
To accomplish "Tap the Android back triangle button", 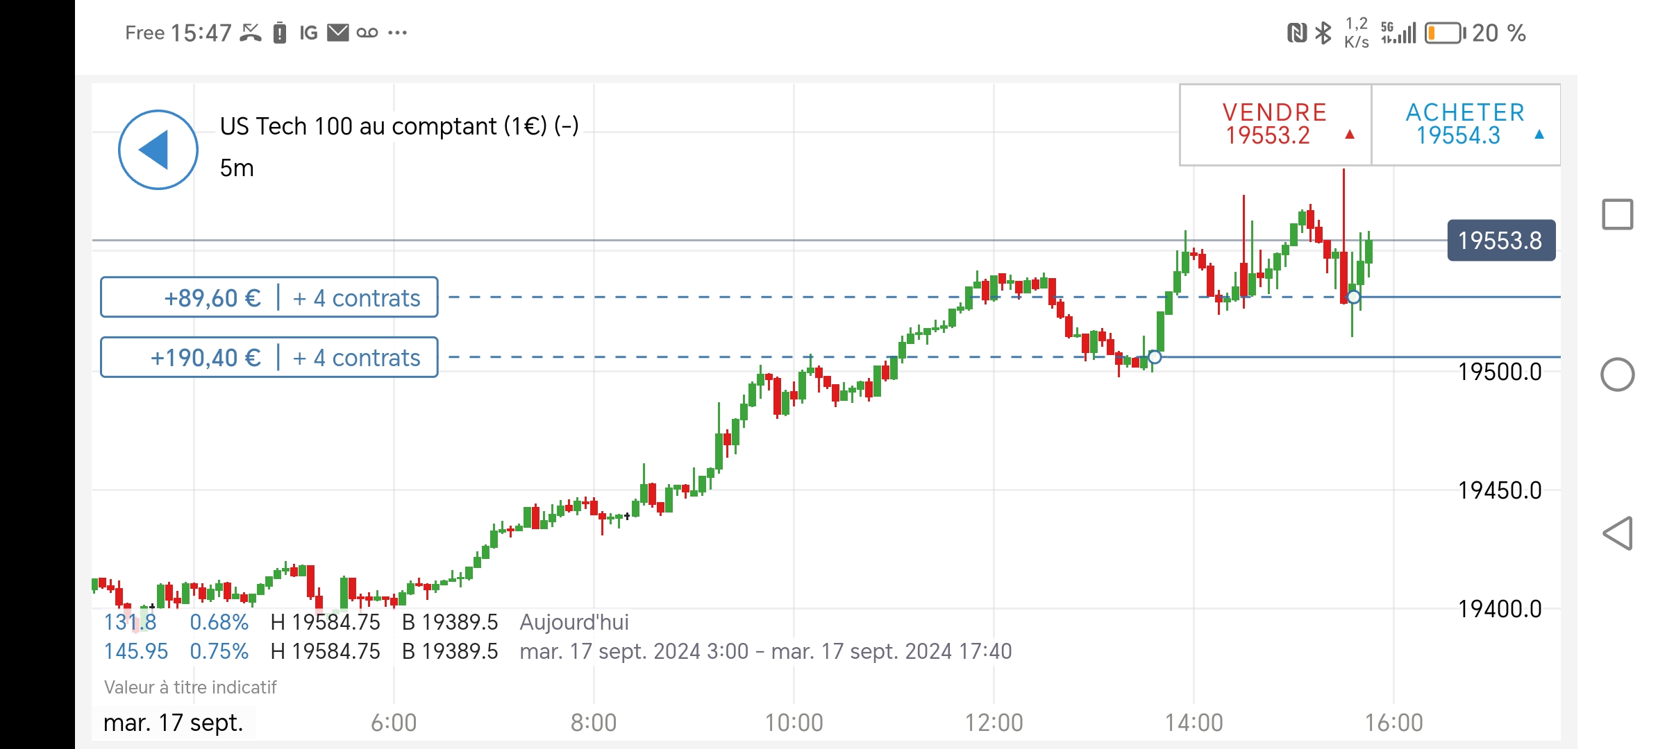I will [x=1617, y=533].
